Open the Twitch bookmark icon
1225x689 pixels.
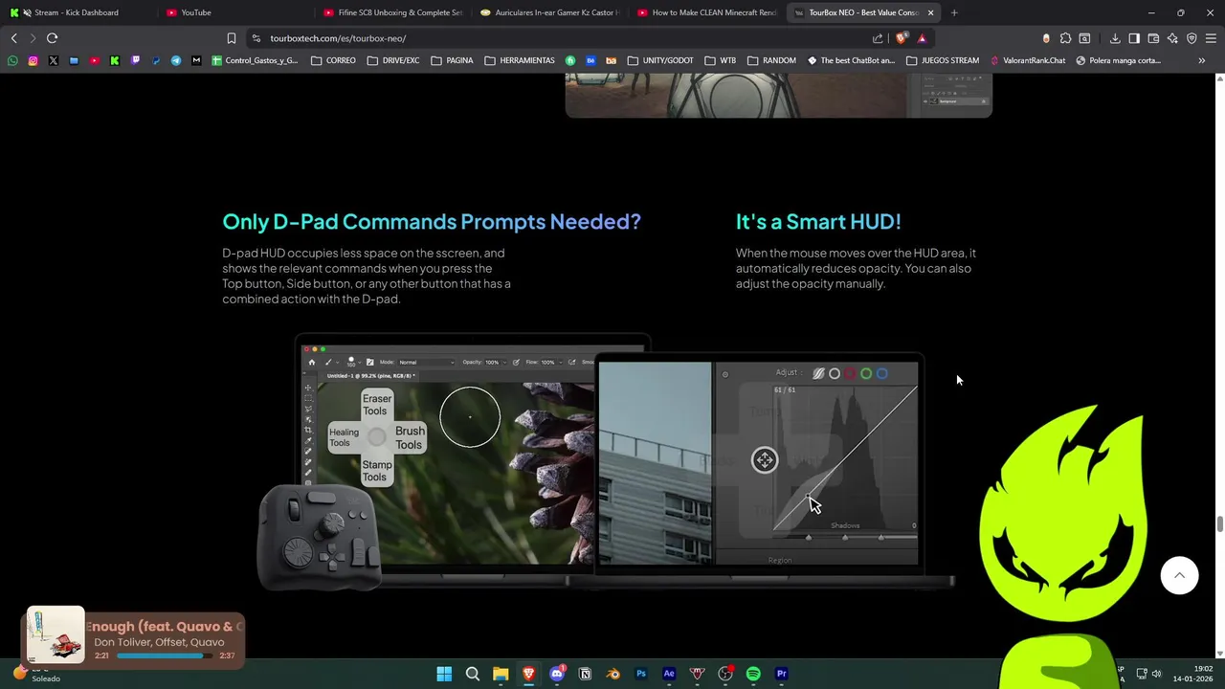click(x=135, y=60)
